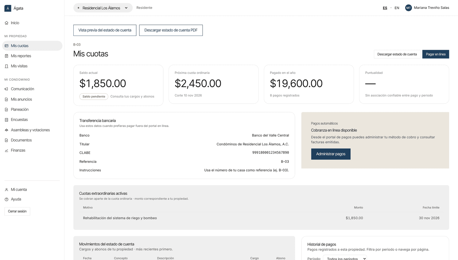The image size is (458, 260).
Task: Click the Banco del Valle Central value
Action: click(x=270, y=136)
